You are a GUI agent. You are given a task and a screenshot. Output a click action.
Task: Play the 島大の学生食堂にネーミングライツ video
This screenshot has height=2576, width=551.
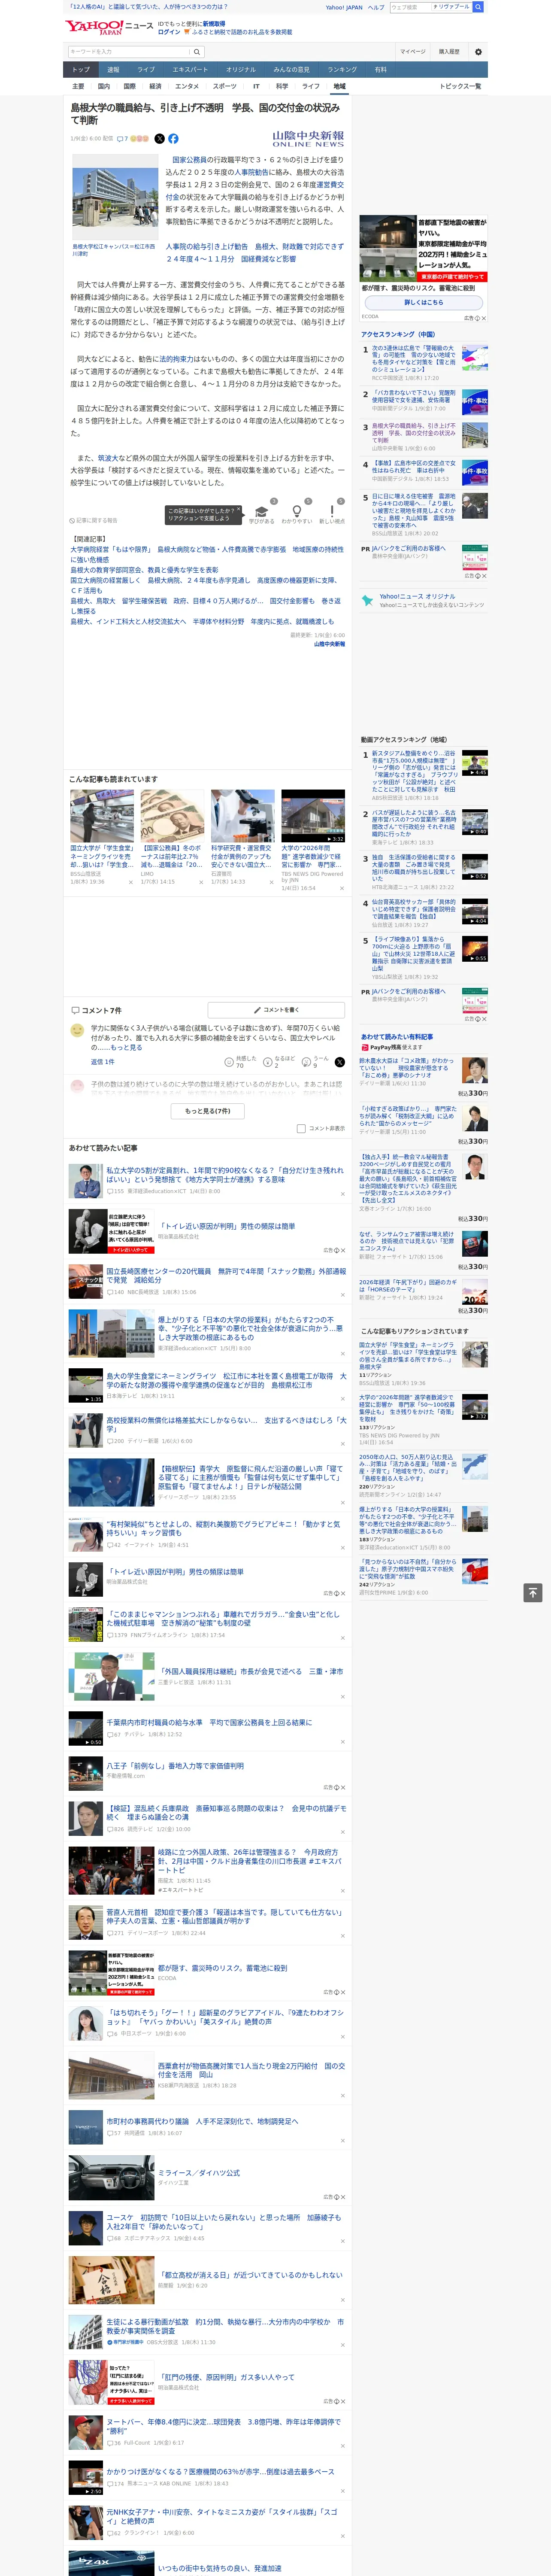click(86, 1384)
